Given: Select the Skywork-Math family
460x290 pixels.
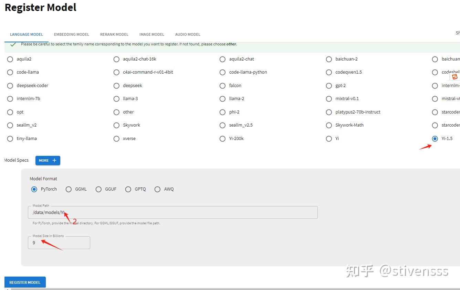Looking at the screenshot, I should click(x=329, y=125).
